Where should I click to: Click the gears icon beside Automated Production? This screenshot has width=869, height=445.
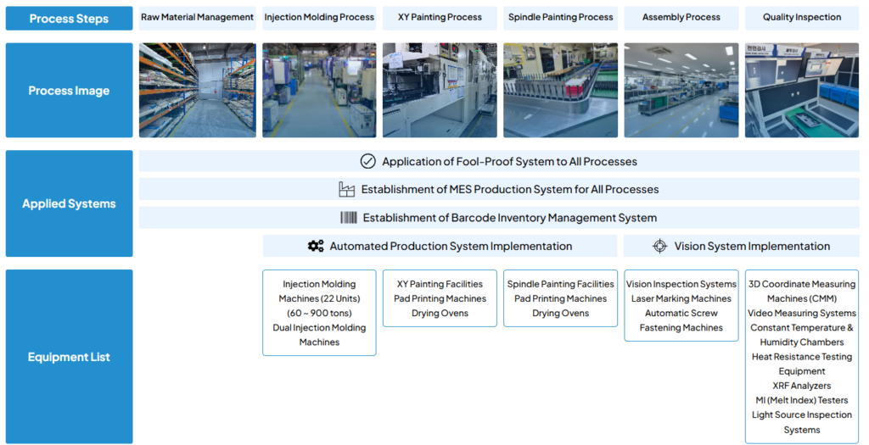[x=316, y=246]
